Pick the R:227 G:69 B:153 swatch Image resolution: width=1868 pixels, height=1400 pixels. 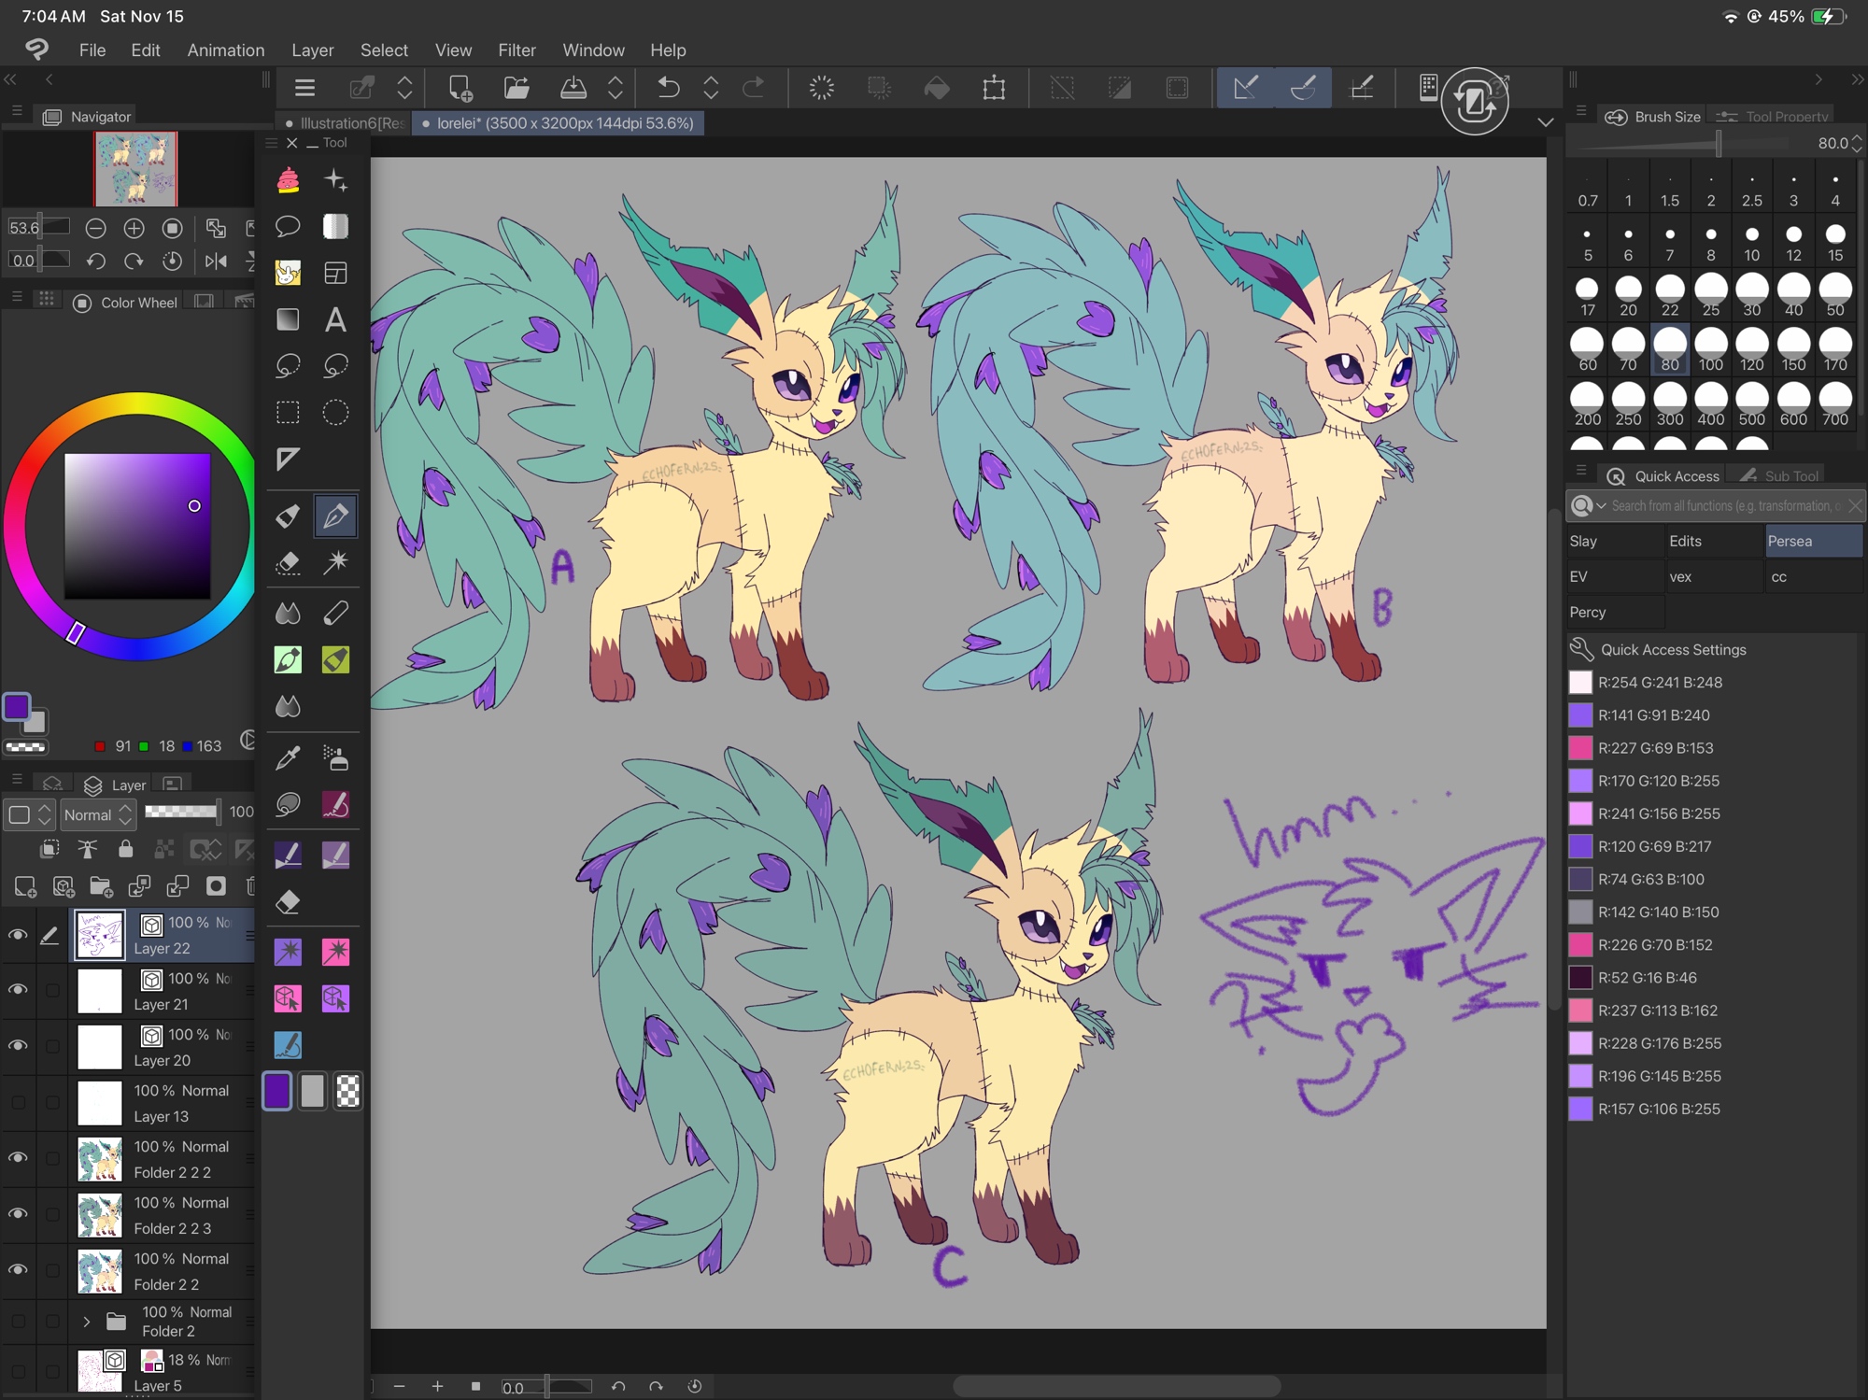pyautogui.click(x=1580, y=748)
